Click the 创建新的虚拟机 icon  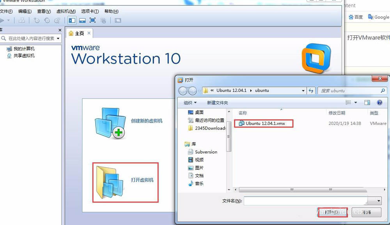(110, 123)
